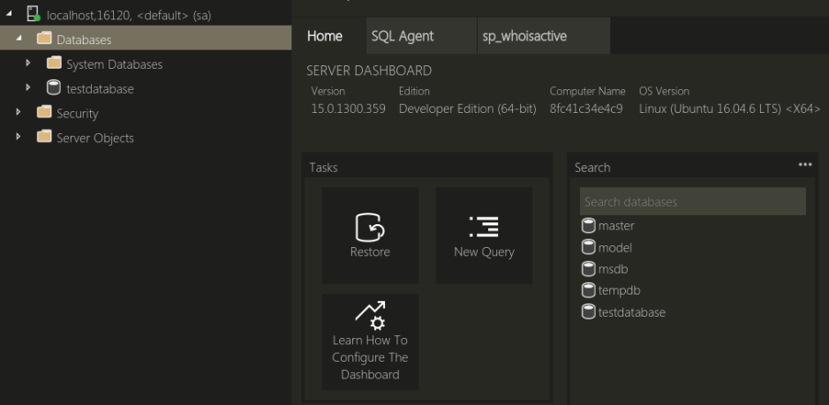Screen dimensions: 829x405
Task: Select model in the database list
Action: [614, 248]
